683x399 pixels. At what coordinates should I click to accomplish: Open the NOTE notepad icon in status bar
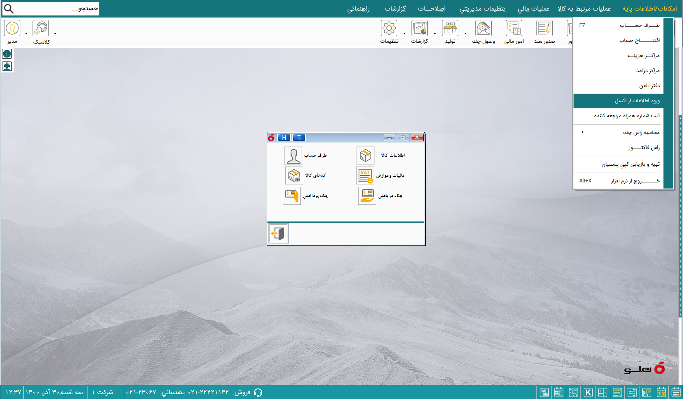coord(617,392)
